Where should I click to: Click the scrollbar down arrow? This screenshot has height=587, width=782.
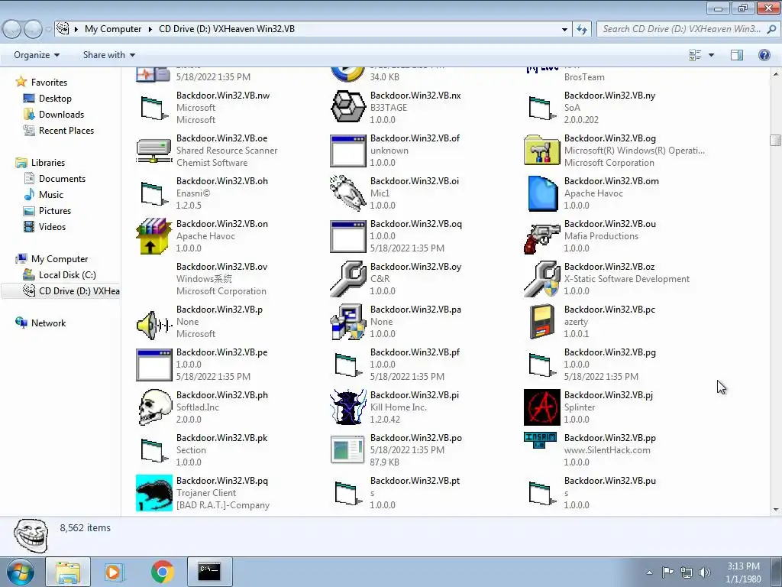775,510
